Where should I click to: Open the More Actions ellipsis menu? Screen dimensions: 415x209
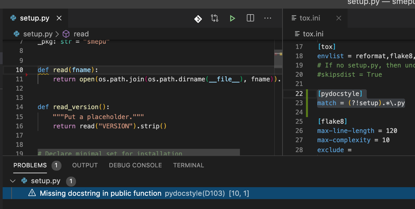coord(268,18)
